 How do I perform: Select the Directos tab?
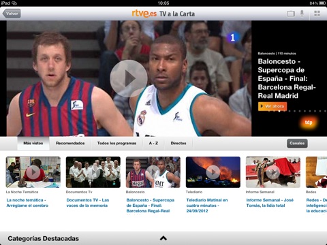tap(178, 143)
